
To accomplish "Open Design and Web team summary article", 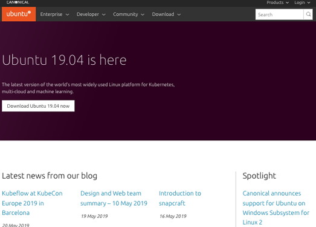I will click(x=114, y=198).
